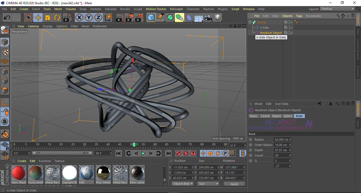Select the Daylight material swatch
This screenshot has height=193, width=361.
(70, 174)
